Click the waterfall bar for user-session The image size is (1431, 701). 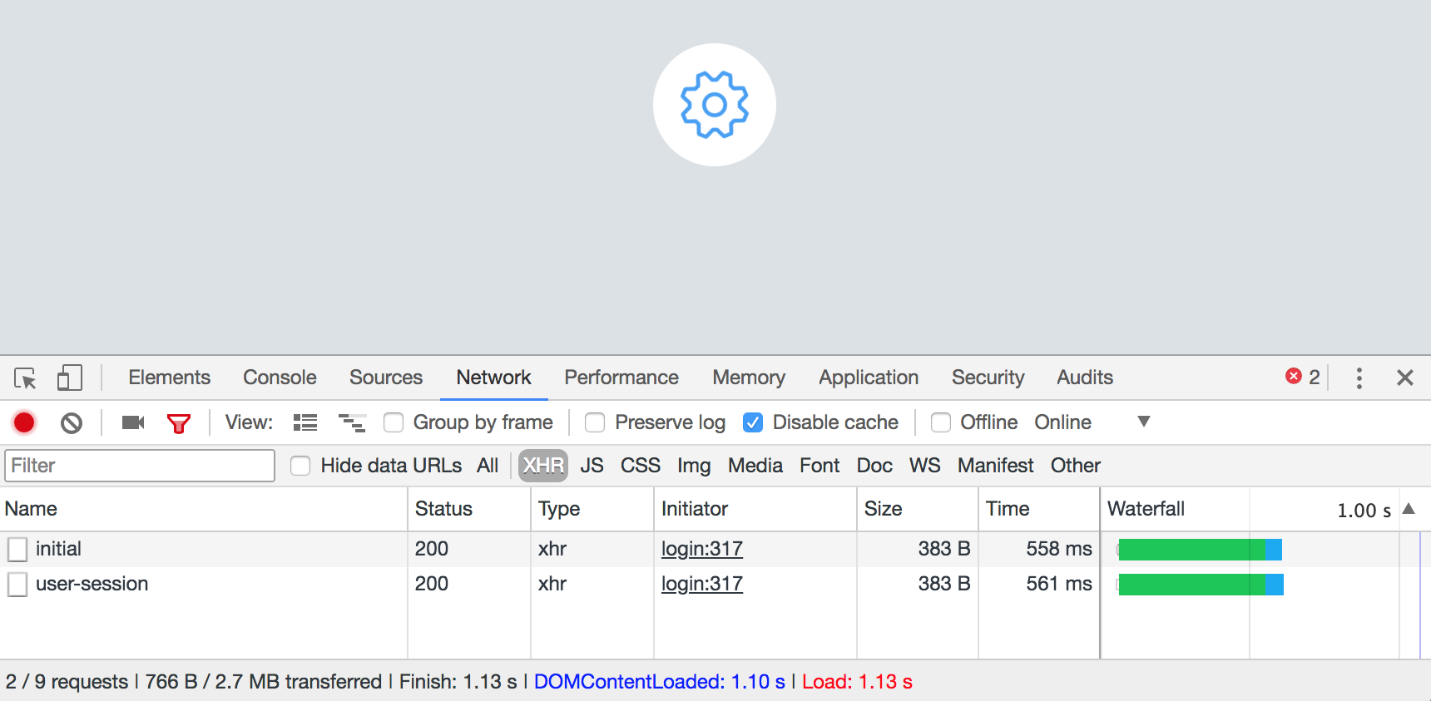[x=1201, y=585]
